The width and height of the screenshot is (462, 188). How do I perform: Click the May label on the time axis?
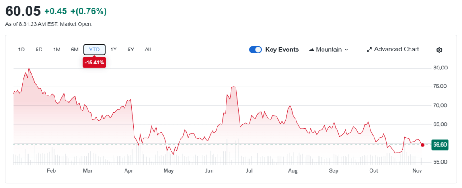pos(169,171)
